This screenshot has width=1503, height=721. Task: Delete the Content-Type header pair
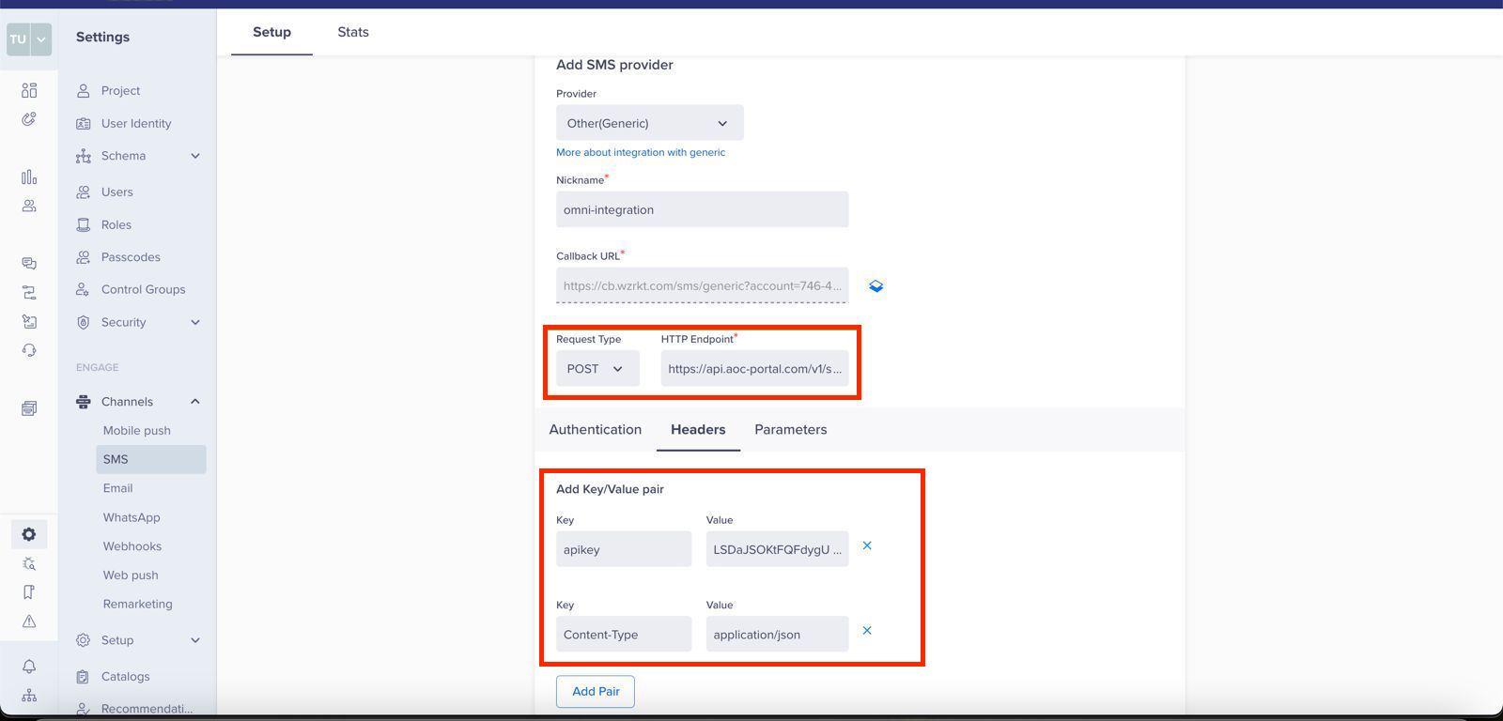pos(867,631)
